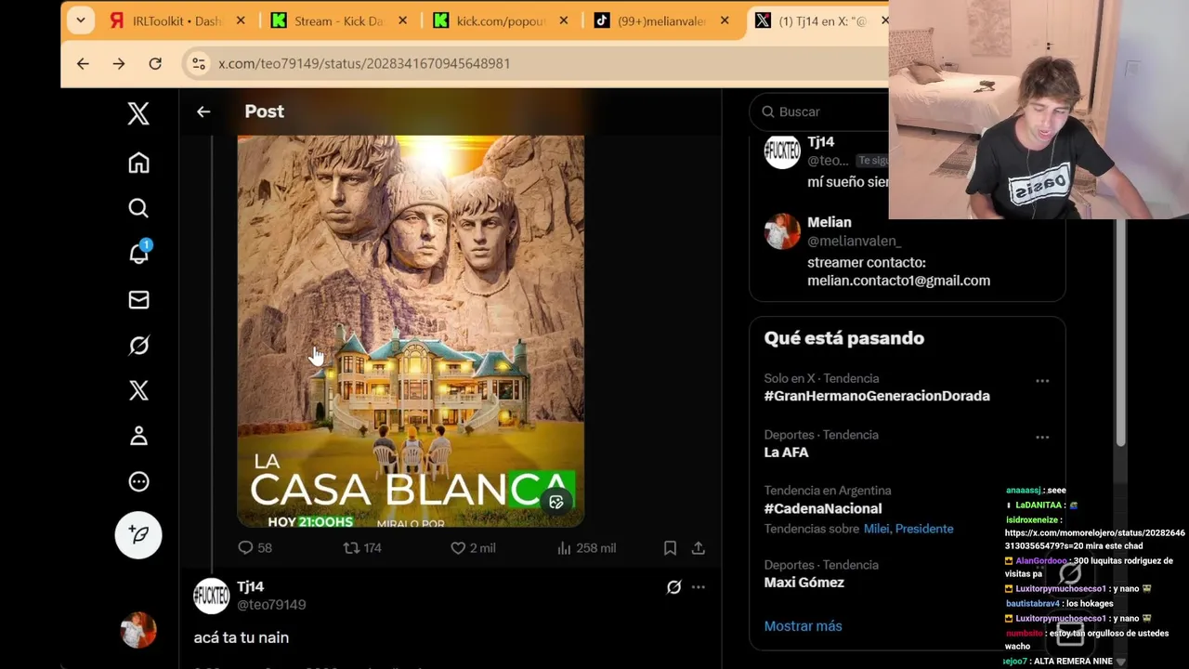1189x669 pixels.
Task: Click FUCKTEO avatar in right panel
Action: pos(782,151)
